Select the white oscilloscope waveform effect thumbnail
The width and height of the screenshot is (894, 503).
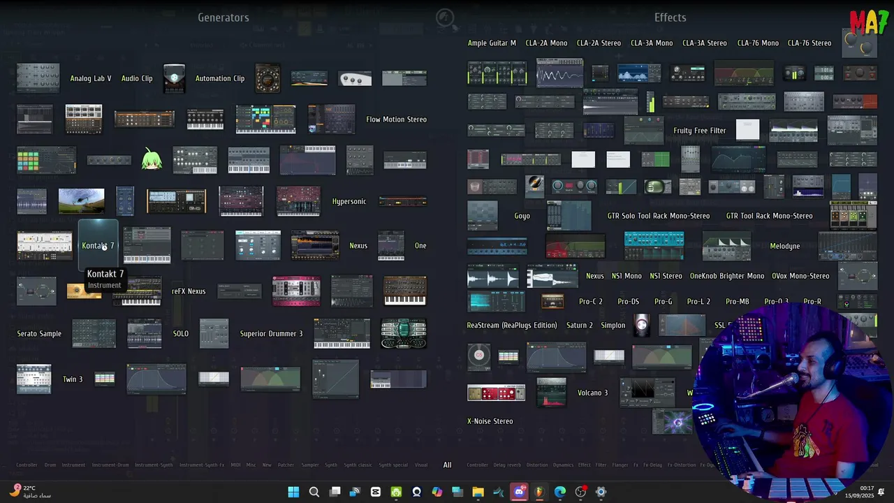pyautogui.click(x=559, y=73)
